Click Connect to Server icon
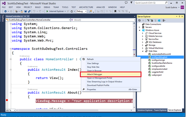 pos(152,20)
